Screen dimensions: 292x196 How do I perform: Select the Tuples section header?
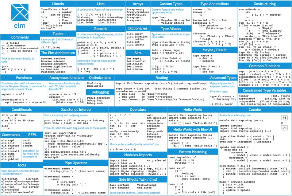pos(58,34)
